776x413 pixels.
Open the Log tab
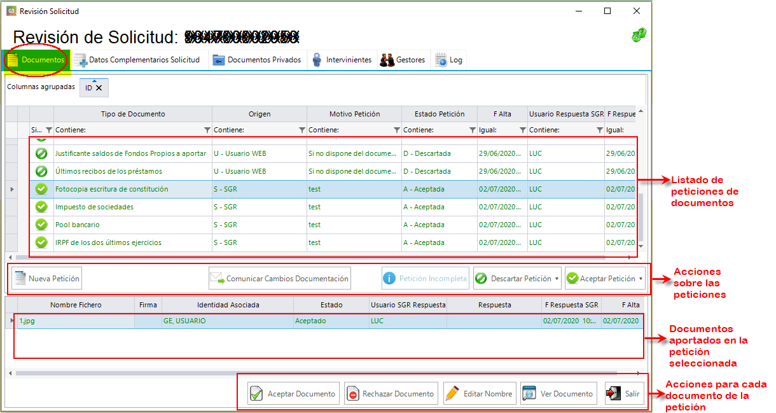point(449,60)
